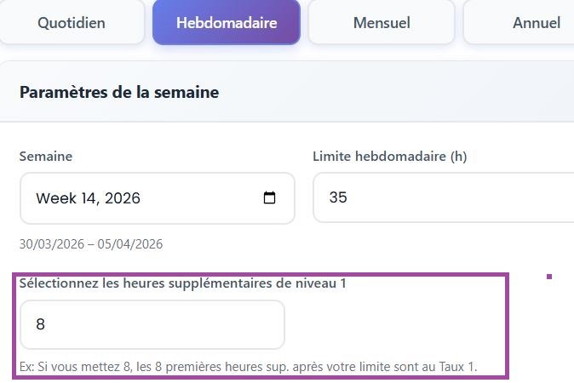574x383 pixels.
Task: Open the Mensuel tab
Action: tap(382, 23)
